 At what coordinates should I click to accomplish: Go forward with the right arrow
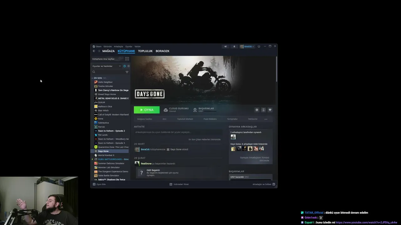pos(99,51)
